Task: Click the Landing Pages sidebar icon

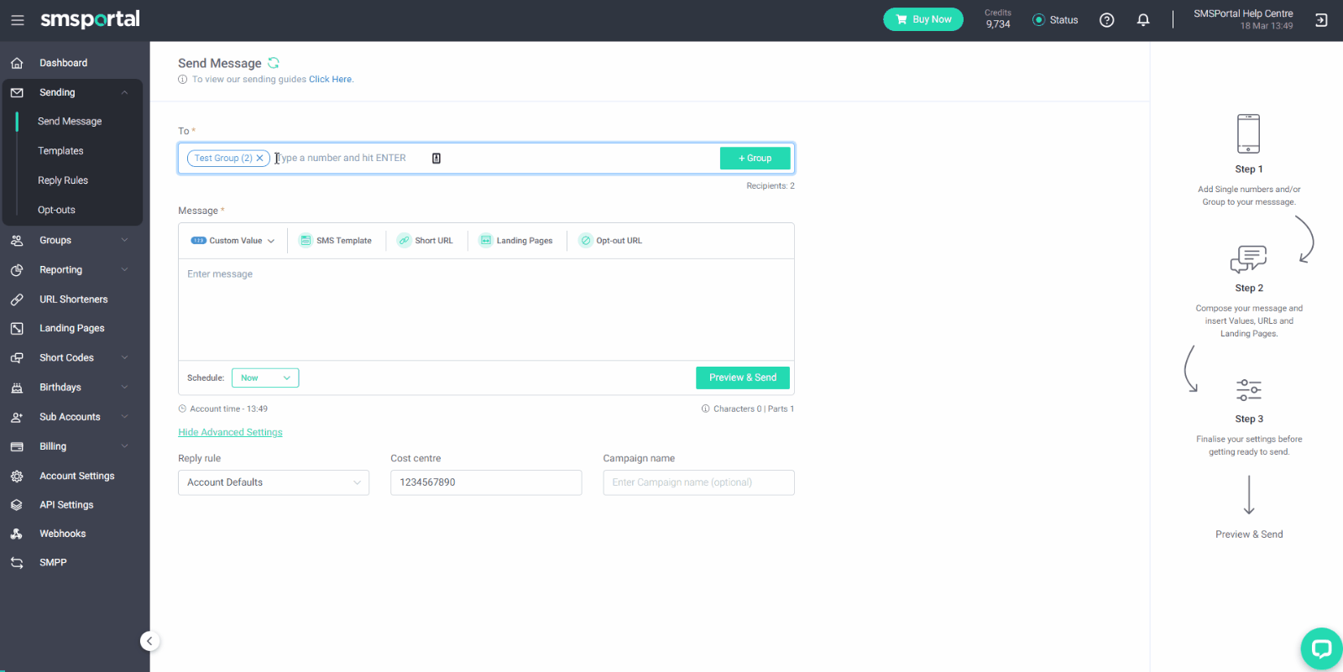Action: 17,329
